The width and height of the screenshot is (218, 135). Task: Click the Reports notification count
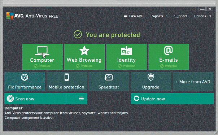[167, 16]
